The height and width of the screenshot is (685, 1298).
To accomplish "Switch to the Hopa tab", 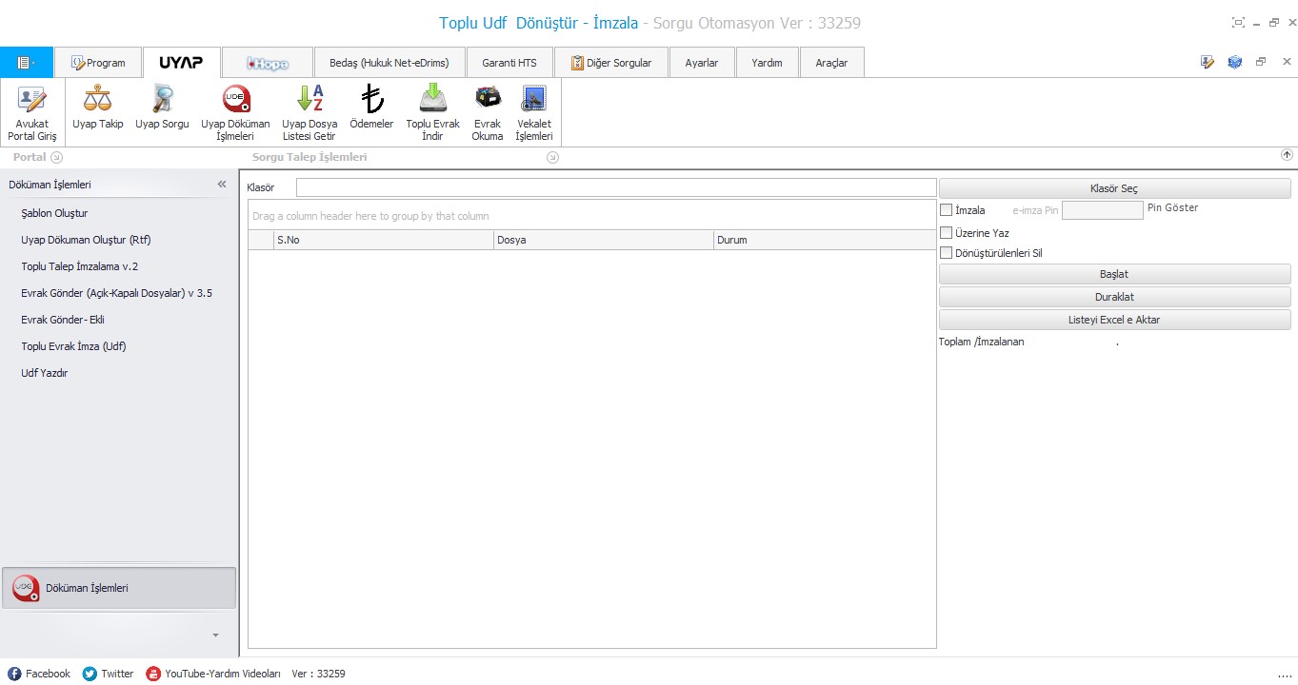I will point(268,63).
